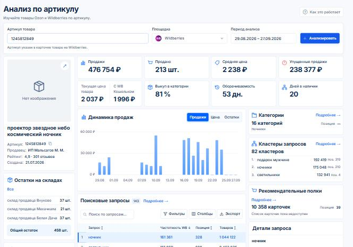Viewport: 353px width, 247px height.
Task: Select the 'ночник' query row
Action: pos(162,237)
